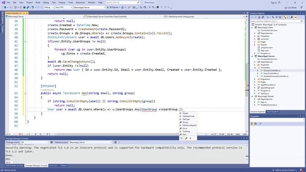Click the Navigate Backward toolbar icon
This screenshot has width=306, height=172.
(5, 8)
